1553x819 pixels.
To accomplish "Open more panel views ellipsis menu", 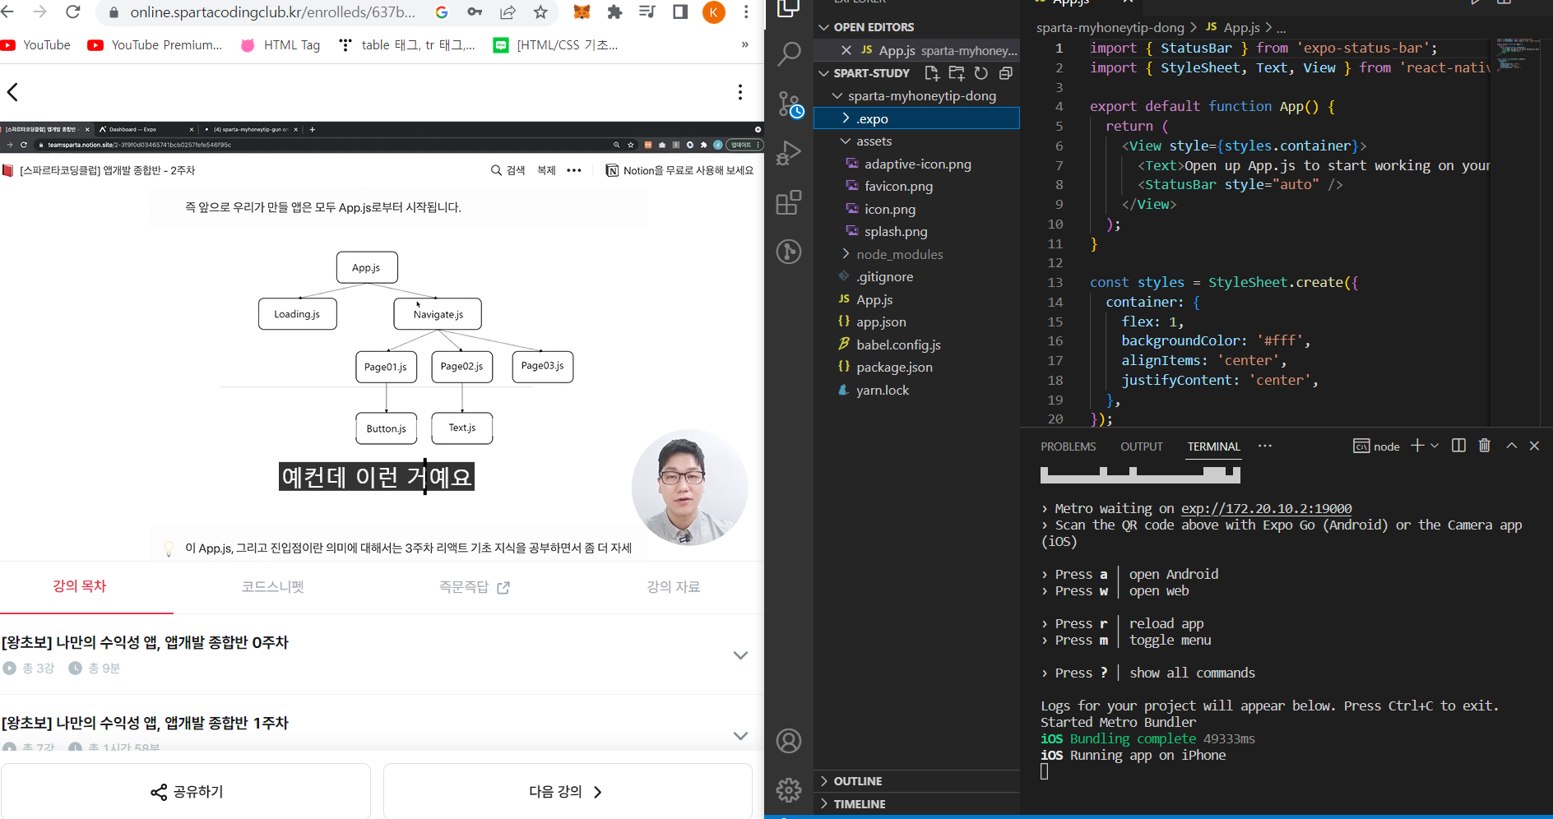I will 1265,446.
